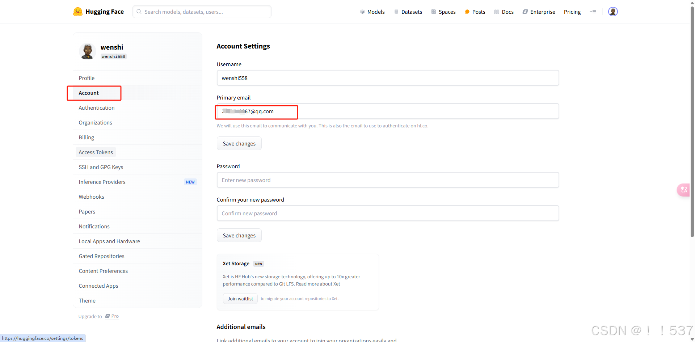Open the user avatar menu in navbar
The image size is (695, 342).
pos(613,12)
